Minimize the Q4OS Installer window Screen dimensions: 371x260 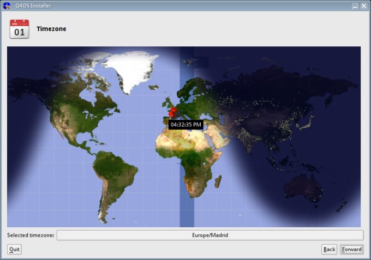[x=355, y=6]
